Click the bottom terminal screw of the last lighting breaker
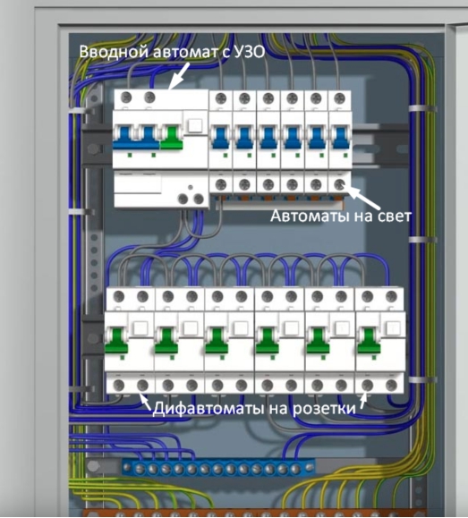 (340, 184)
